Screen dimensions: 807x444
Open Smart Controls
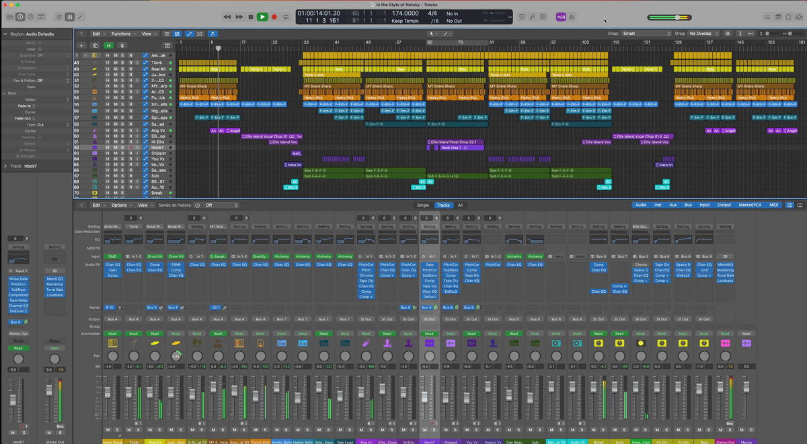[60, 16]
